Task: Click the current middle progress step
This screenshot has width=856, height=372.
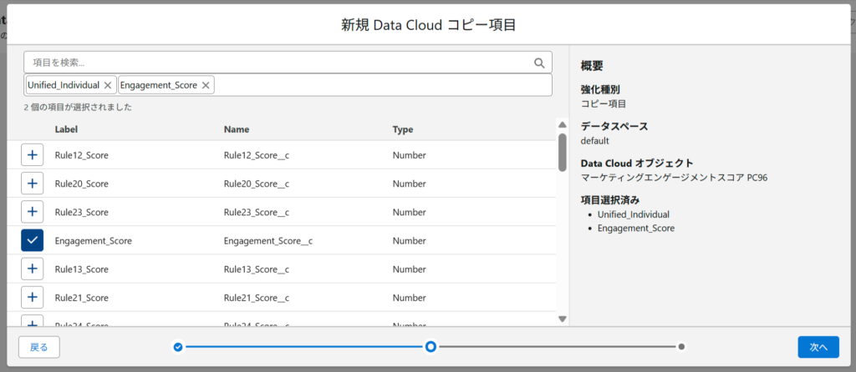Action: [431, 346]
